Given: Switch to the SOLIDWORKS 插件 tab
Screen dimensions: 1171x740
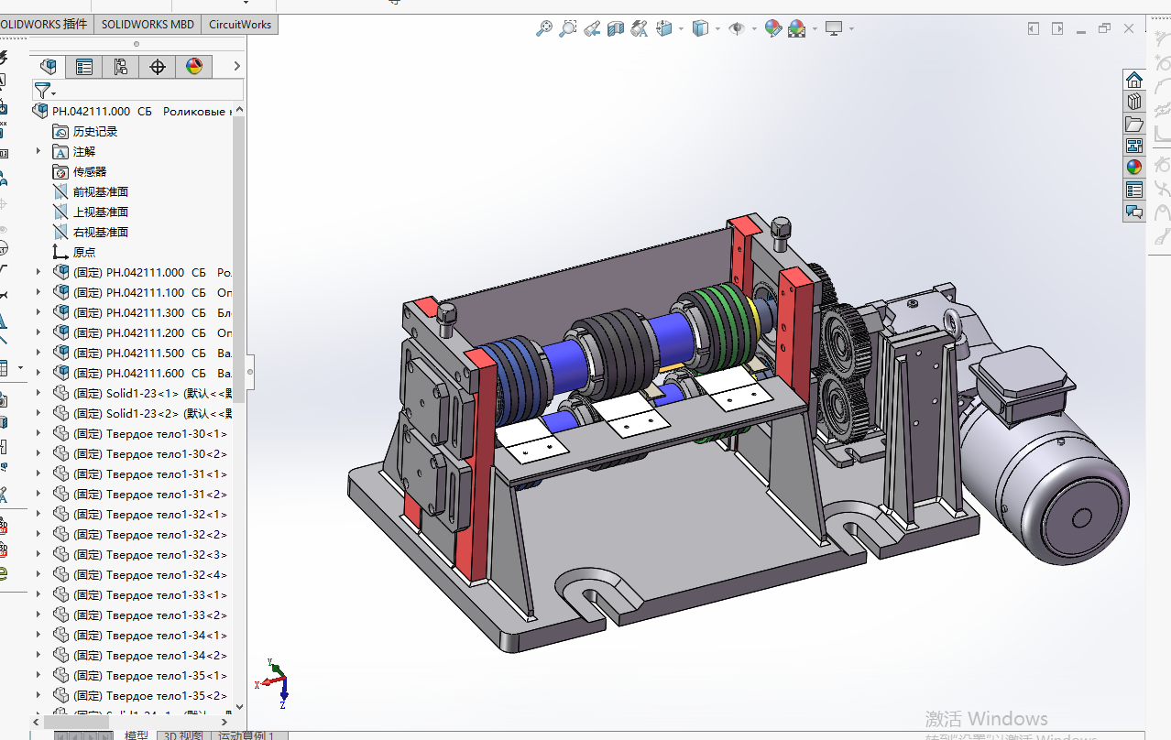Looking at the screenshot, I should pyautogui.click(x=46, y=25).
